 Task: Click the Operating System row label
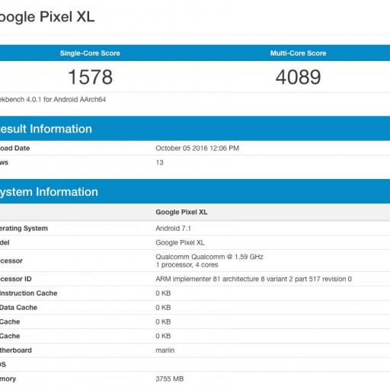24,229
